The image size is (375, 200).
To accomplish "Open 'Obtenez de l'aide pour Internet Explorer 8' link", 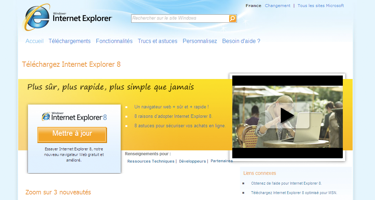I will click(286, 183).
